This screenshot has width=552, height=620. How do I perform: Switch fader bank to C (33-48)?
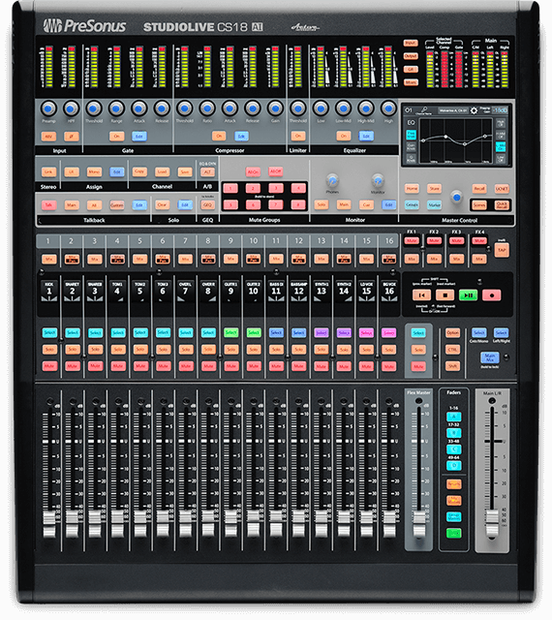pos(453,449)
